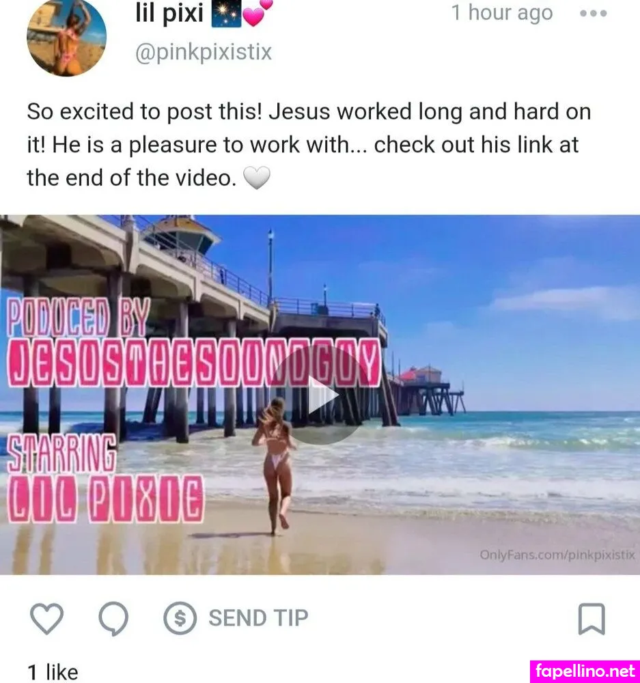This screenshot has width=640, height=683.
Task: Click the pink hearts emoji beside name
Action: tap(257, 13)
